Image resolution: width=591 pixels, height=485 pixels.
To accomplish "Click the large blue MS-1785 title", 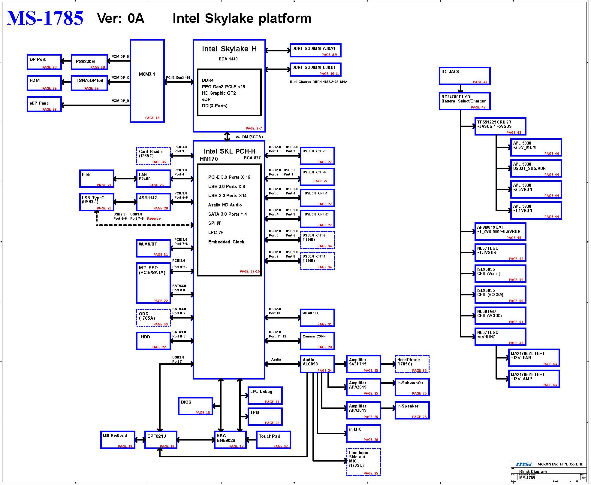I will [x=45, y=18].
